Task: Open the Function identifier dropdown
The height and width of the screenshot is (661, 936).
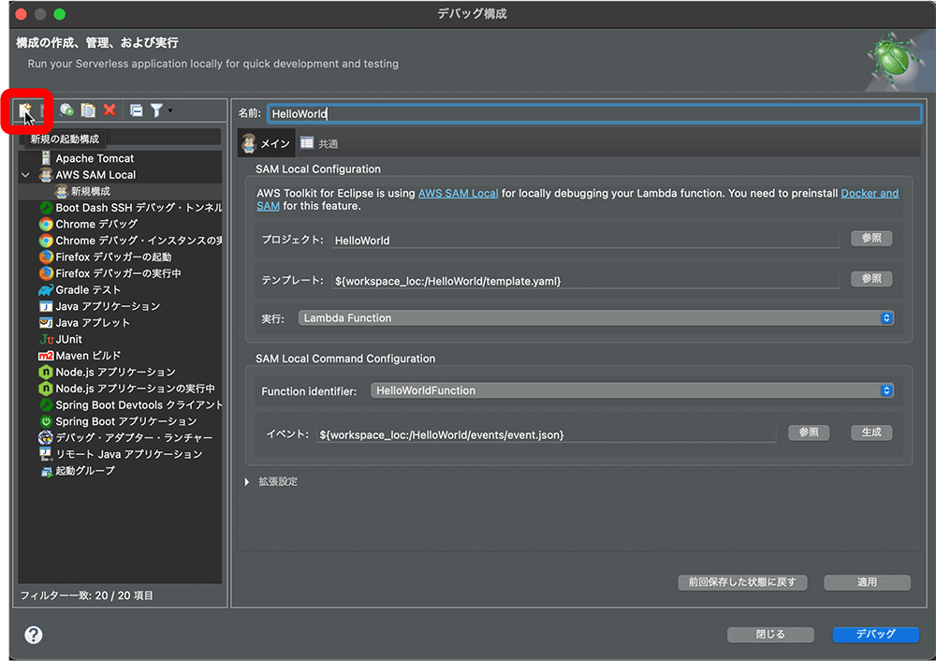Action: point(632,390)
